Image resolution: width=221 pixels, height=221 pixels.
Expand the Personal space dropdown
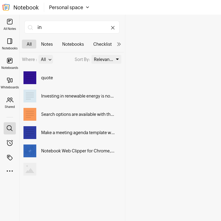coord(69,7)
